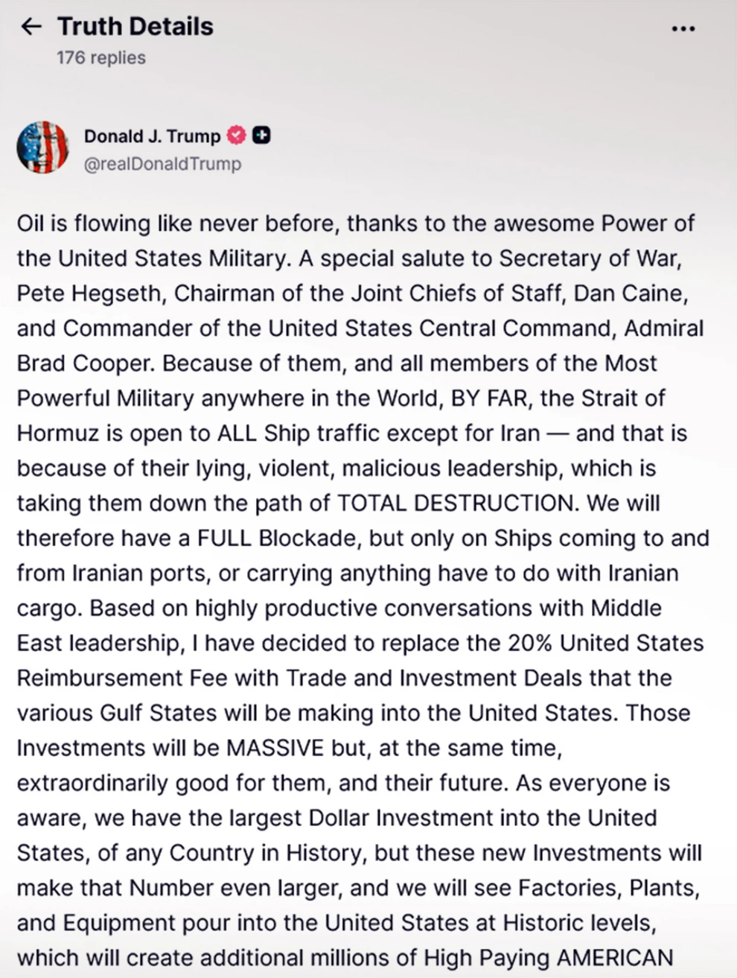Screen dimensions: 737x978
Task: Open the three-dot more options menu
Action: click(x=683, y=29)
